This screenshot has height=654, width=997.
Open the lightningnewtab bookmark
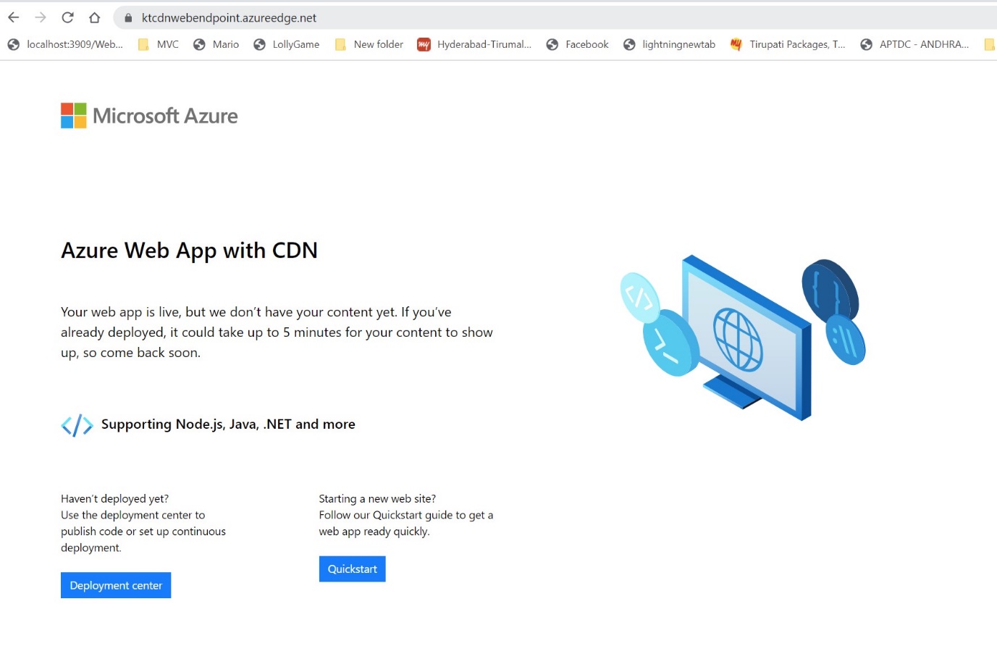pyautogui.click(x=670, y=44)
